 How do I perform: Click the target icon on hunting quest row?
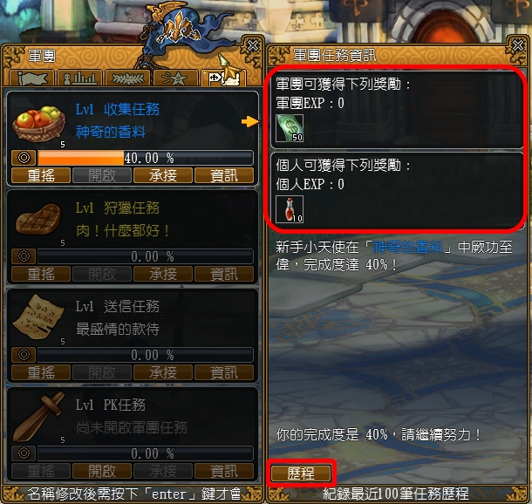pyautogui.click(x=24, y=256)
